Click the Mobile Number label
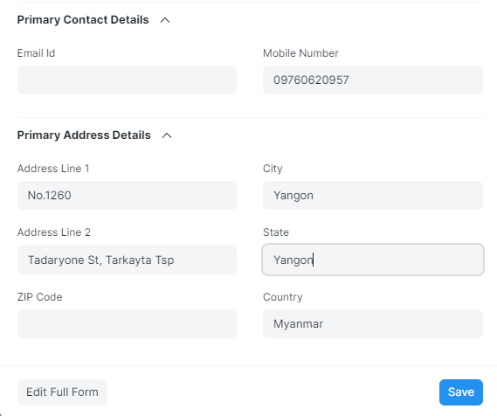Image resolution: width=497 pixels, height=416 pixels. point(300,53)
